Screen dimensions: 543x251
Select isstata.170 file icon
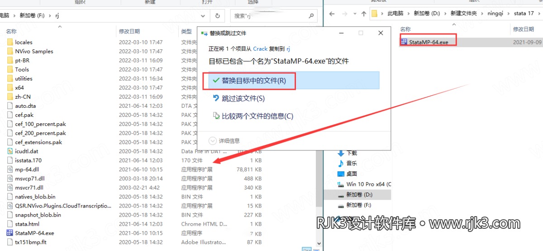[x=10, y=160]
